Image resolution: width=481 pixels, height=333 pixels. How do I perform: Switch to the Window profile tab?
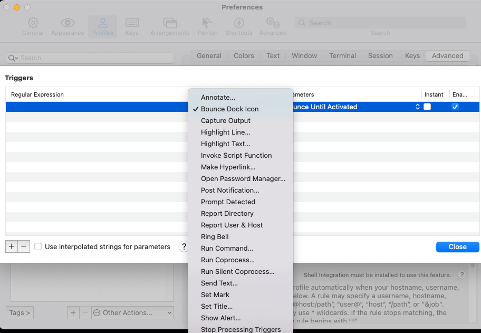coord(304,56)
